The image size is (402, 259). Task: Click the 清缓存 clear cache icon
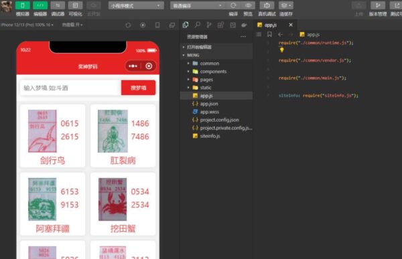point(286,5)
